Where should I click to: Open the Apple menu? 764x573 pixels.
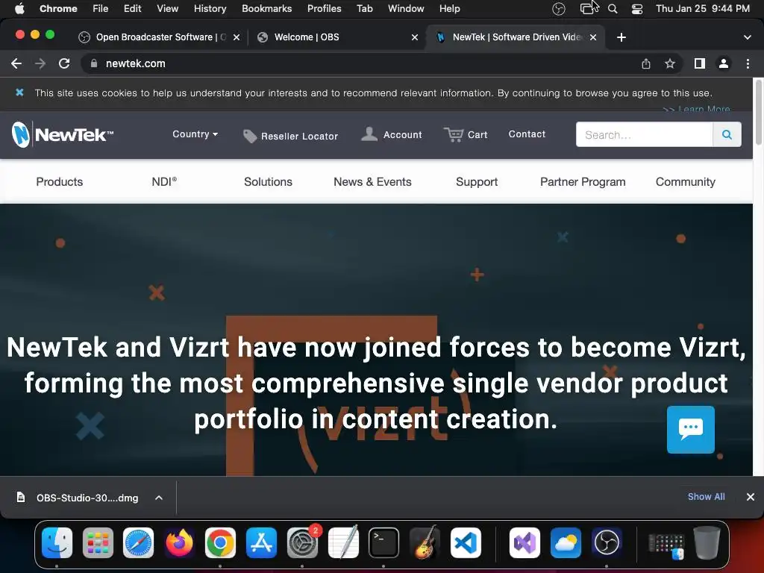click(19, 8)
